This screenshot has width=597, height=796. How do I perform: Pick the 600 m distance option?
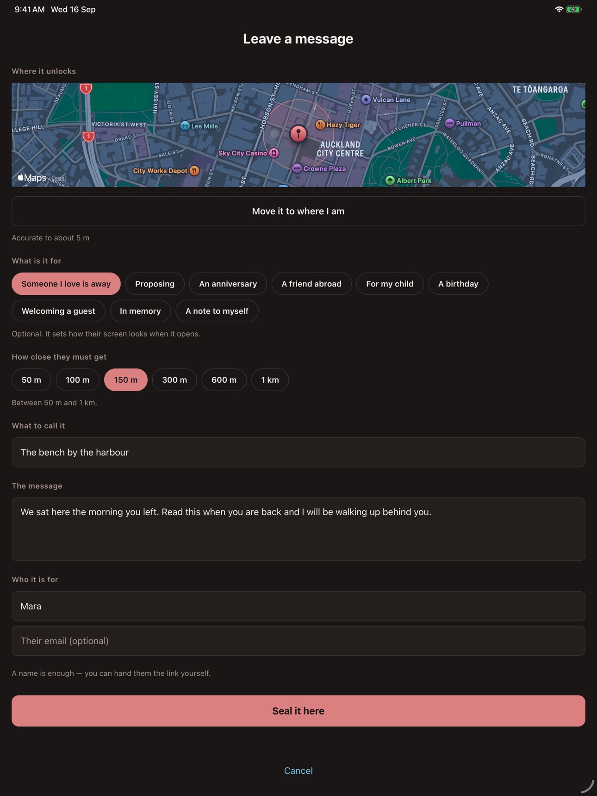(x=224, y=380)
